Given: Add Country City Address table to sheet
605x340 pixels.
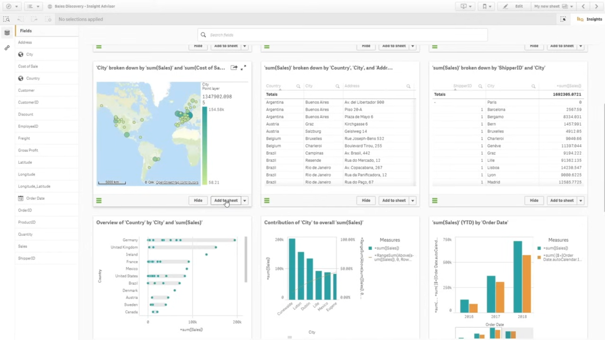Looking at the screenshot, I should click(394, 200).
